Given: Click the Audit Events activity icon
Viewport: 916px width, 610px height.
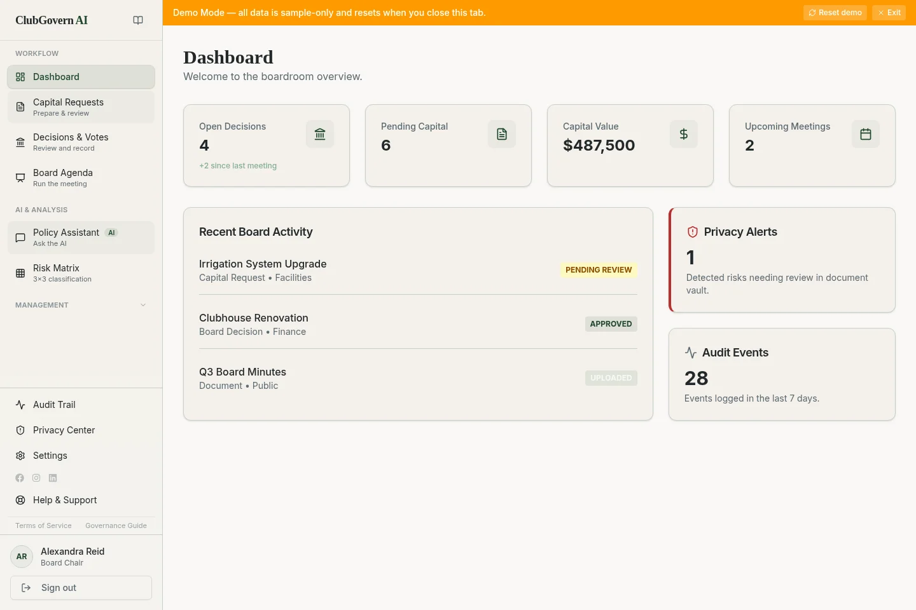Looking at the screenshot, I should coord(691,353).
